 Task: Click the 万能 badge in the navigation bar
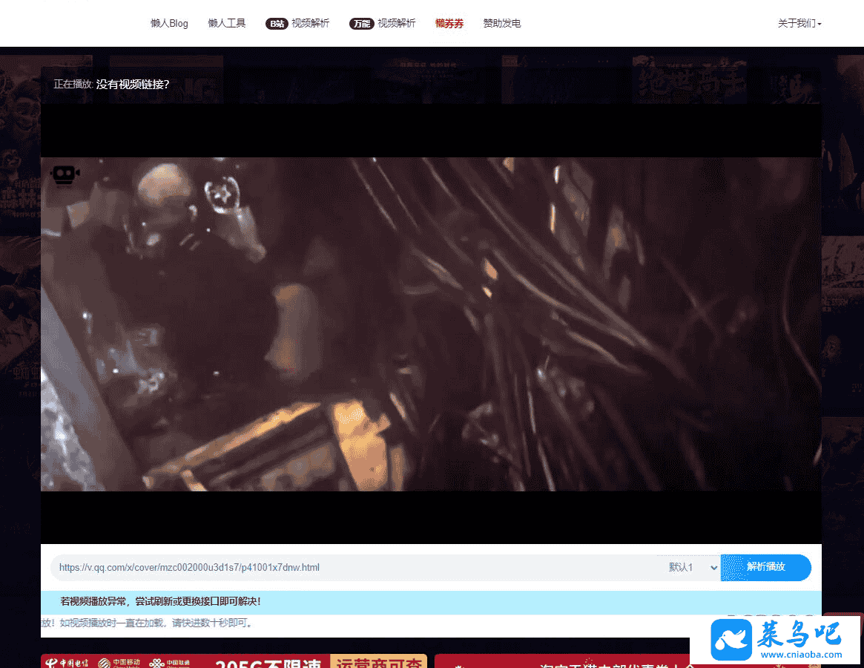coord(361,24)
